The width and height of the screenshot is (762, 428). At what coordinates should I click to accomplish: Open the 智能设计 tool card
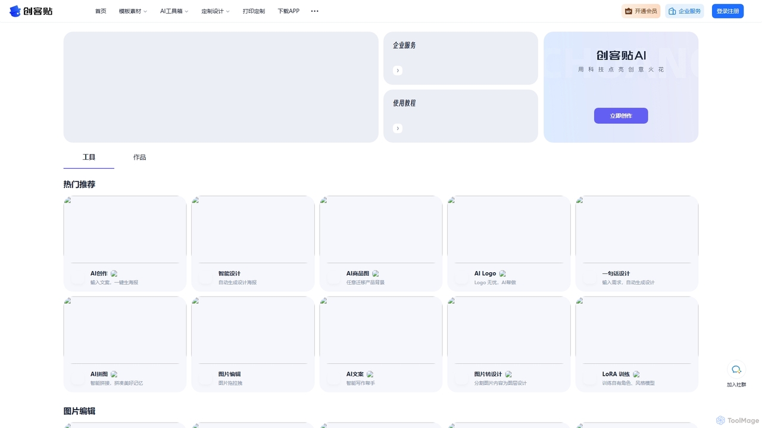click(x=253, y=244)
